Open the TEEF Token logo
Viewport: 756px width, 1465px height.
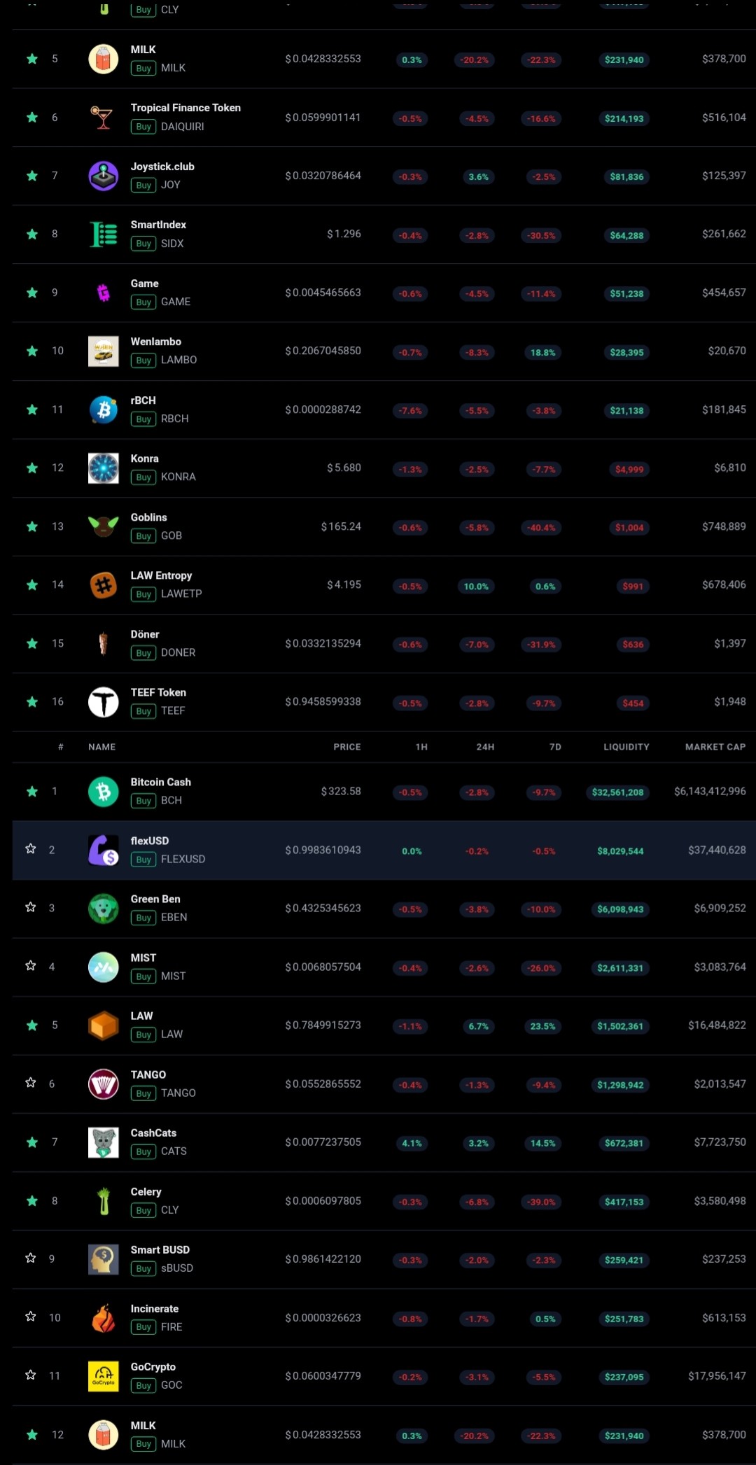[x=104, y=702]
